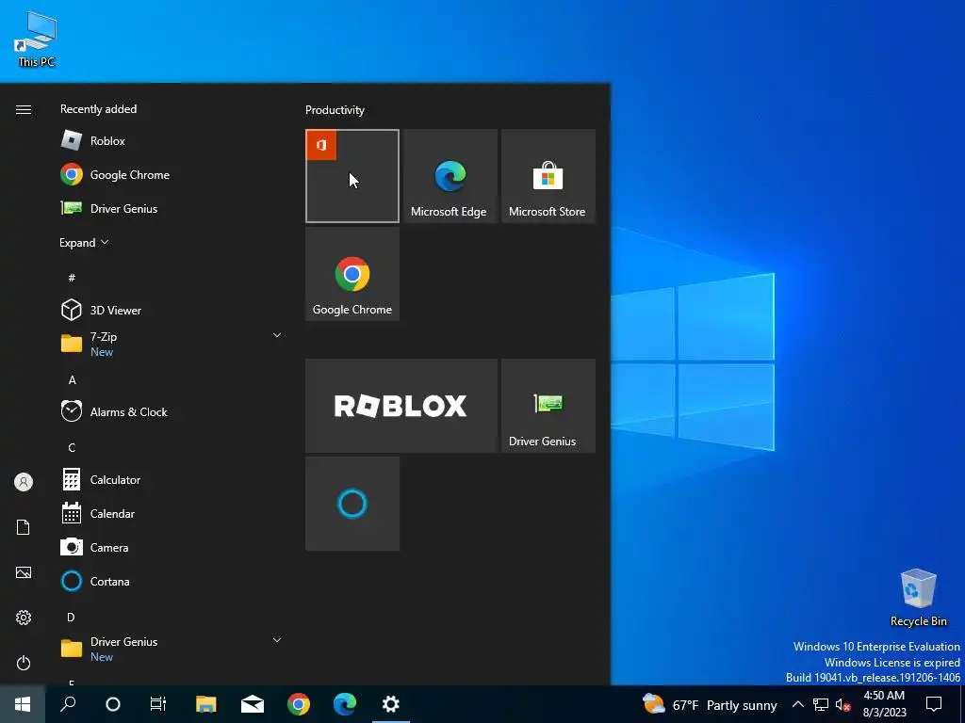This screenshot has width=965, height=723.
Task: Open the weather widget showing 67°F
Action: (x=710, y=704)
